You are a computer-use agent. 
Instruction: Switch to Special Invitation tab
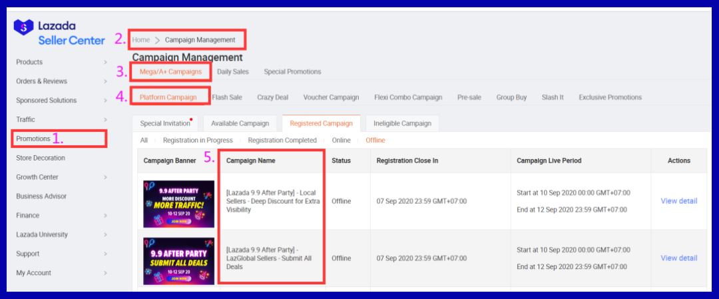[165, 123]
